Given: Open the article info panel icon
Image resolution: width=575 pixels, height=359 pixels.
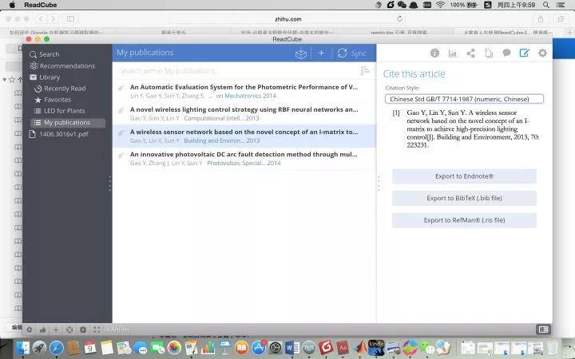Looking at the screenshot, I should coord(434,53).
